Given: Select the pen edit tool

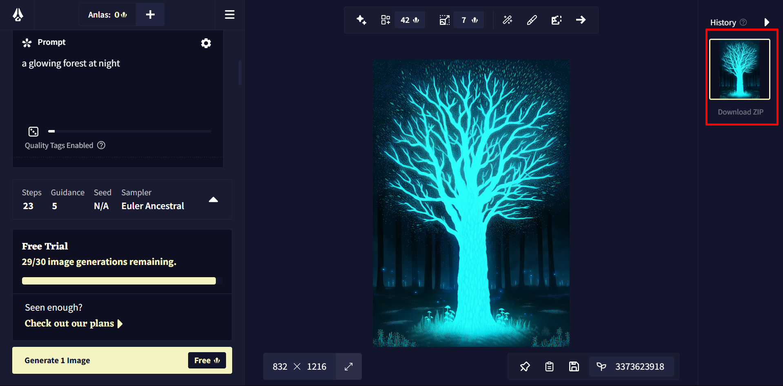Looking at the screenshot, I should pyautogui.click(x=532, y=20).
